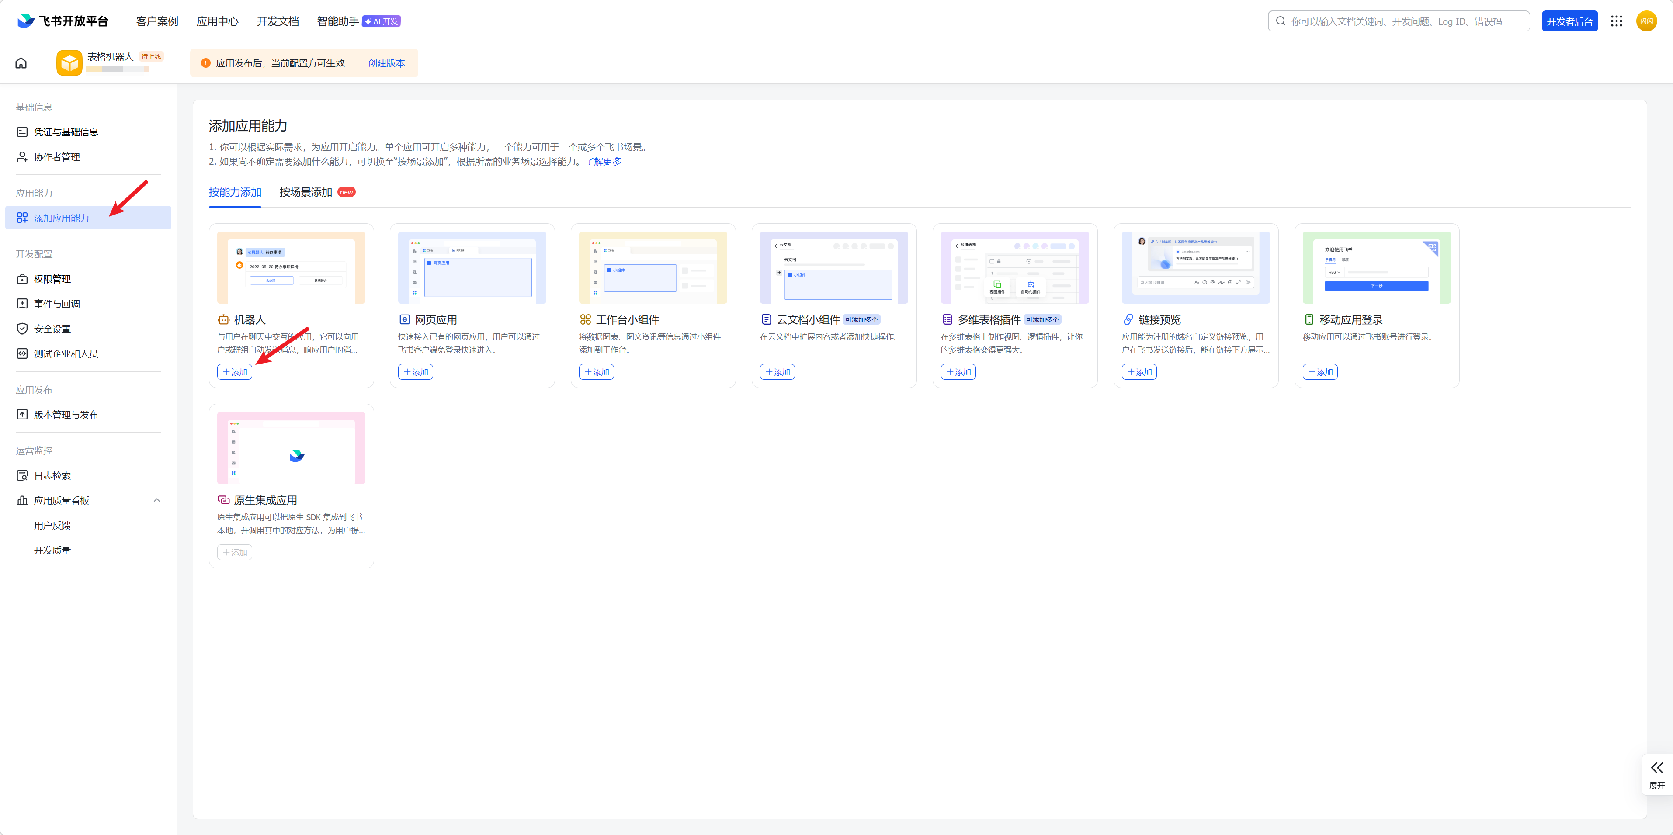Select the 按能力添加 tab
The width and height of the screenshot is (1673, 835).
click(235, 192)
